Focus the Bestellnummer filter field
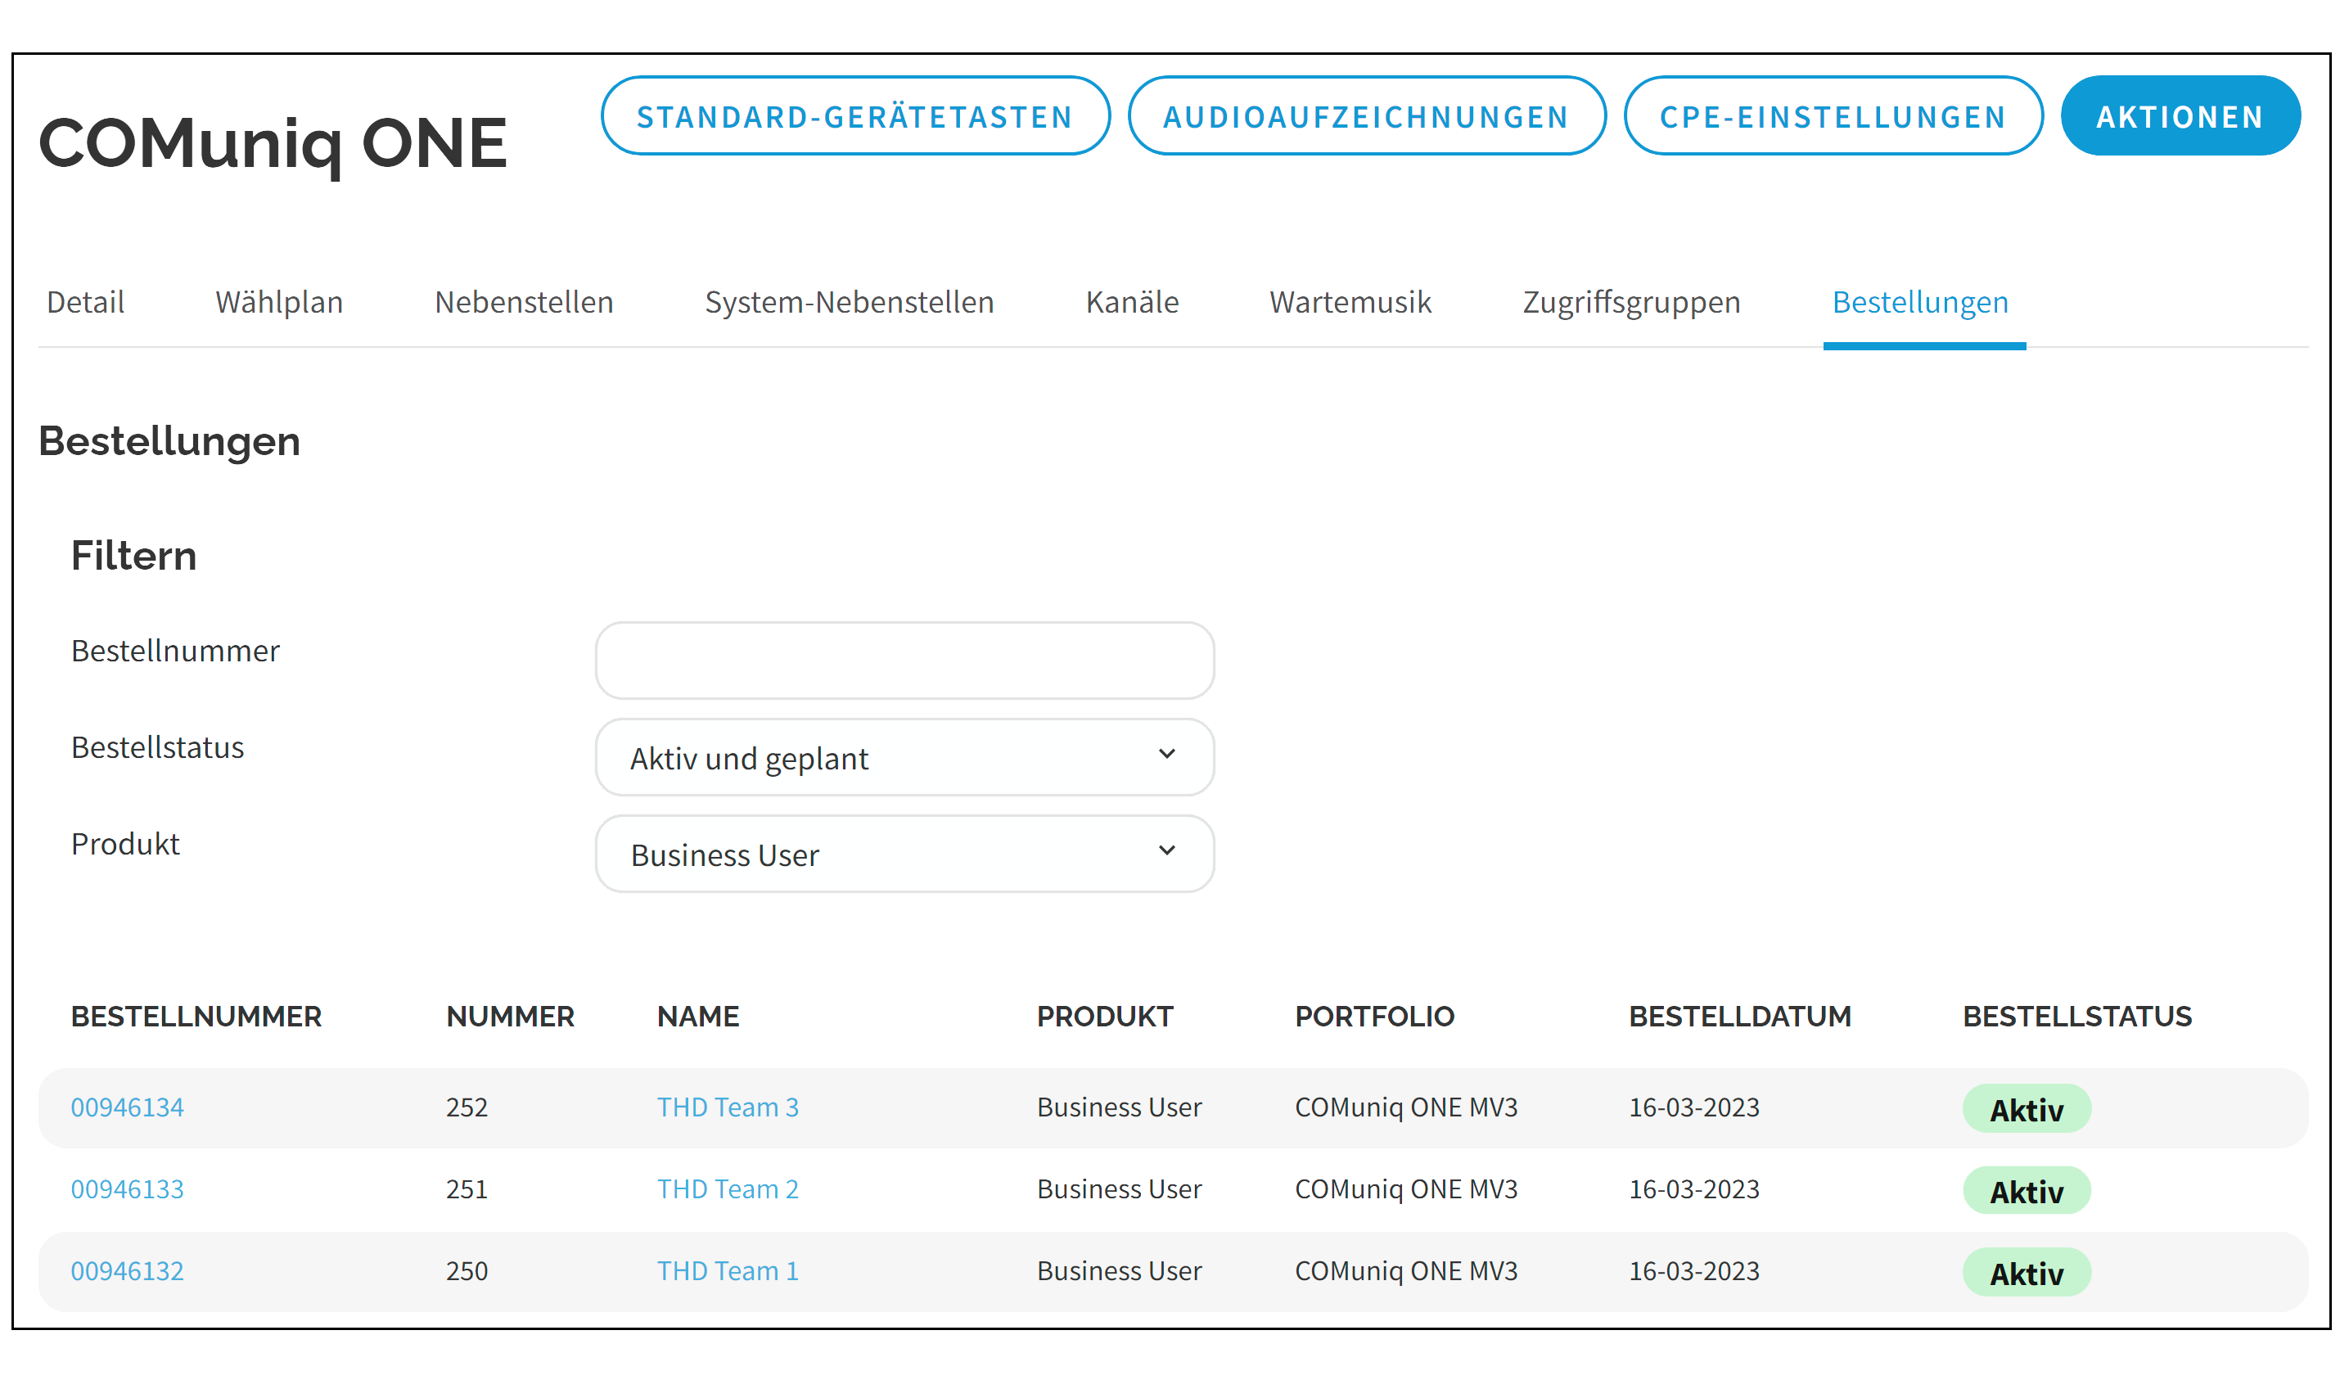 (x=904, y=661)
